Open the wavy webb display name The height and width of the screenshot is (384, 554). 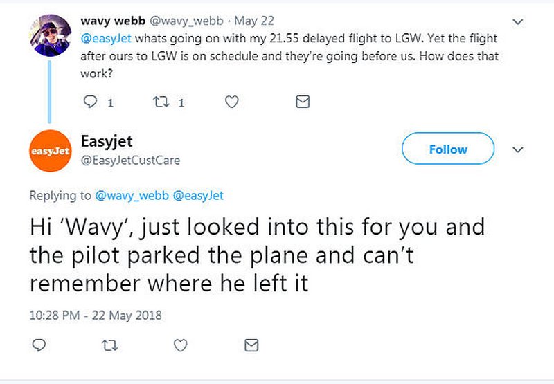113,21
